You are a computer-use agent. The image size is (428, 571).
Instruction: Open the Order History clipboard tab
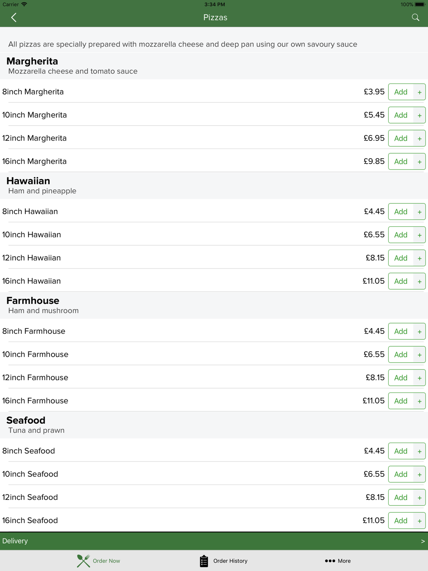223,561
